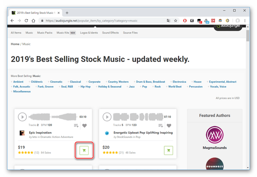Seek within Epic Inspiration waveform
Image resolution: width=257 pixels, height=177 pixels.
(53, 117)
